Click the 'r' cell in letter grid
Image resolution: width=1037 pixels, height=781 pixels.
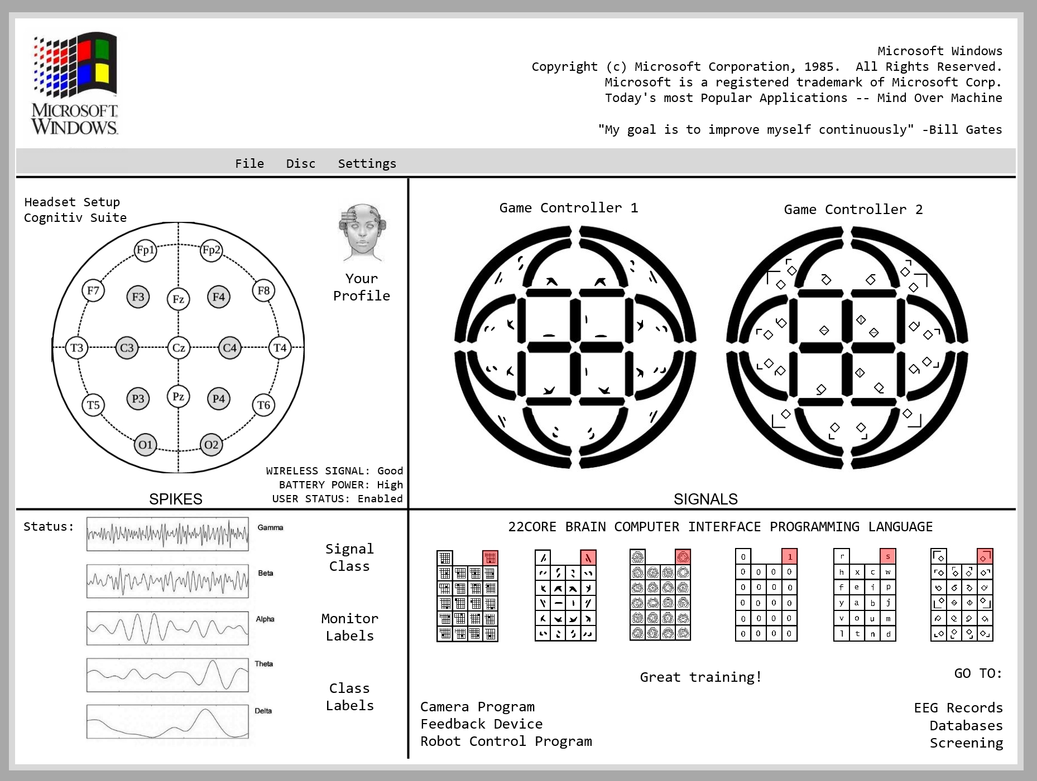[842, 556]
